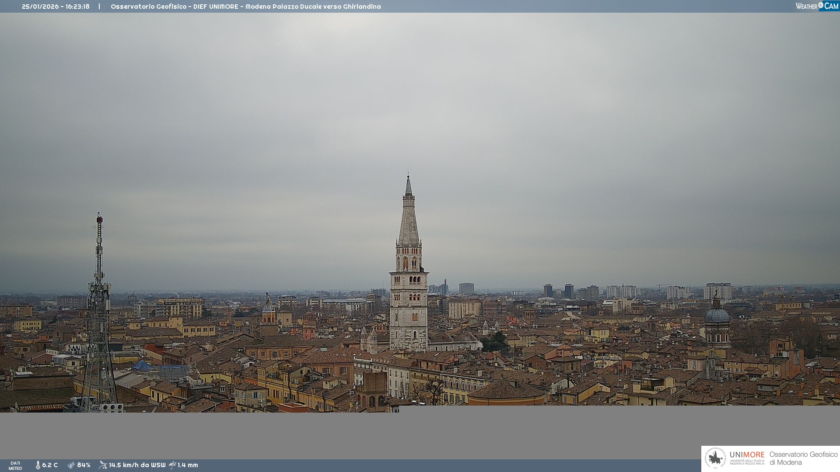Click the wind vane anemometer icon
The width and height of the screenshot is (840, 472).
(103, 465)
